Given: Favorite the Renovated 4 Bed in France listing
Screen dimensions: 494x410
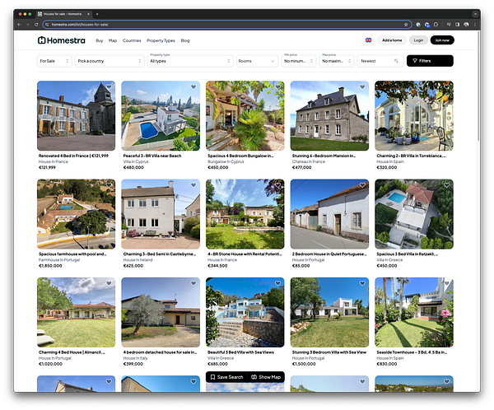Looking at the screenshot, I should click(109, 86).
